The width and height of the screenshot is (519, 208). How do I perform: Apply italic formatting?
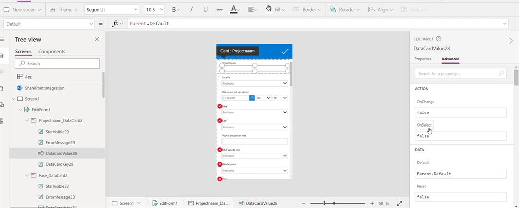point(191,10)
